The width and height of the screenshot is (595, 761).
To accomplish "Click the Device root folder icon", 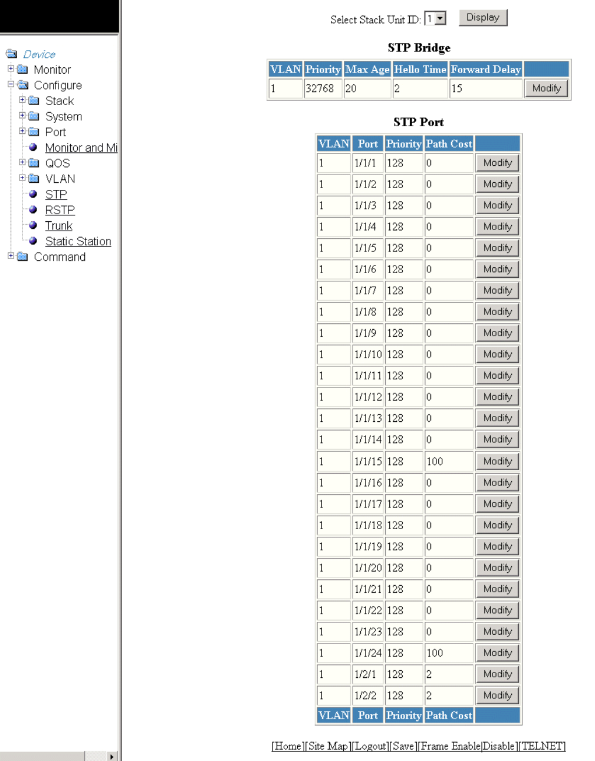I will [11, 54].
